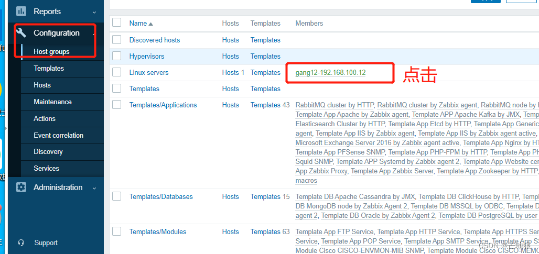
Task: Open member host gang12-192.168.100.12
Action: [330, 72]
